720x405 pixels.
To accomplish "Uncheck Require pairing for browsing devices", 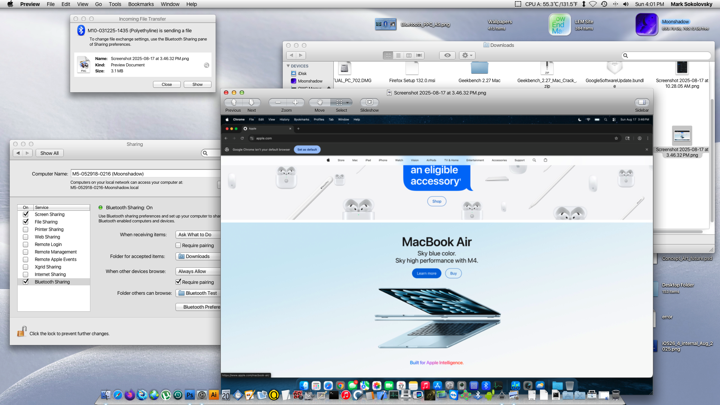I will (x=178, y=282).
